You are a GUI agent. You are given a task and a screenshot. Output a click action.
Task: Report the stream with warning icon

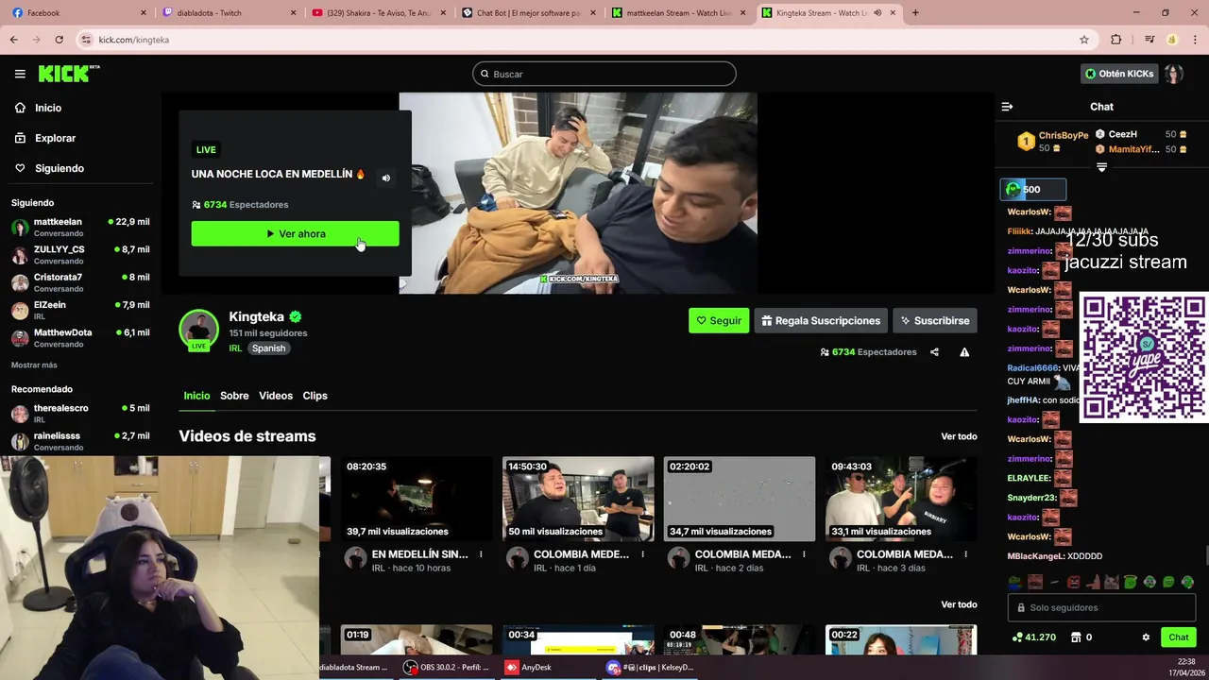[964, 352]
